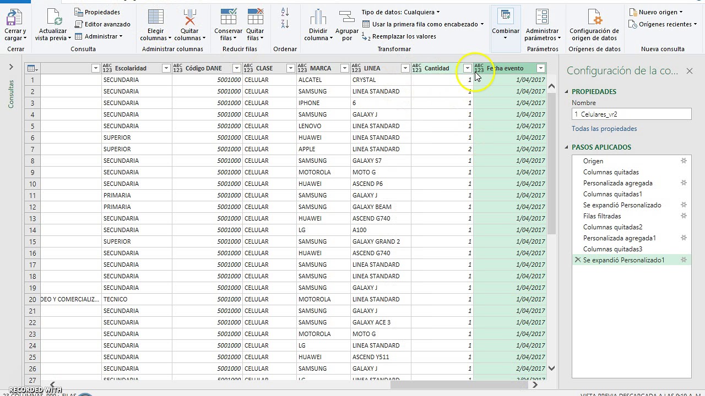Select the Columnas quitadas2 step

613,227
